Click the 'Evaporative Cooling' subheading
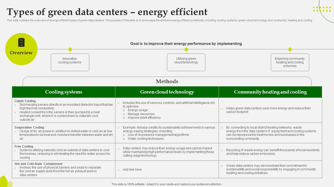The height and width of the screenshot is (187, 334). tap(29, 128)
